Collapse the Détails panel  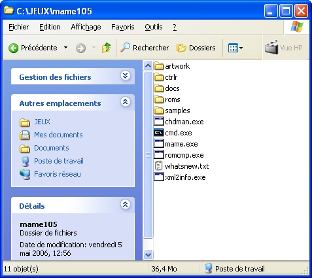click(x=126, y=205)
